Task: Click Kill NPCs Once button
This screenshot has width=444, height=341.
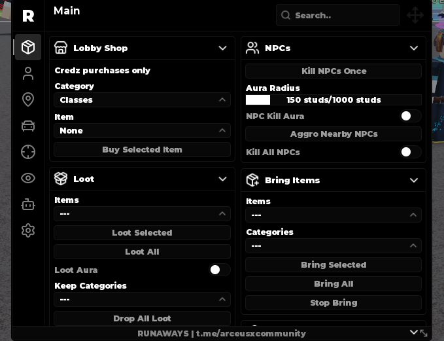Action: tap(333, 71)
